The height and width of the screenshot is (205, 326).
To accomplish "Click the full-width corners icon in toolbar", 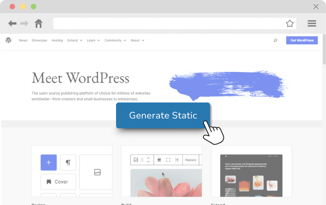I will click(x=168, y=159).
